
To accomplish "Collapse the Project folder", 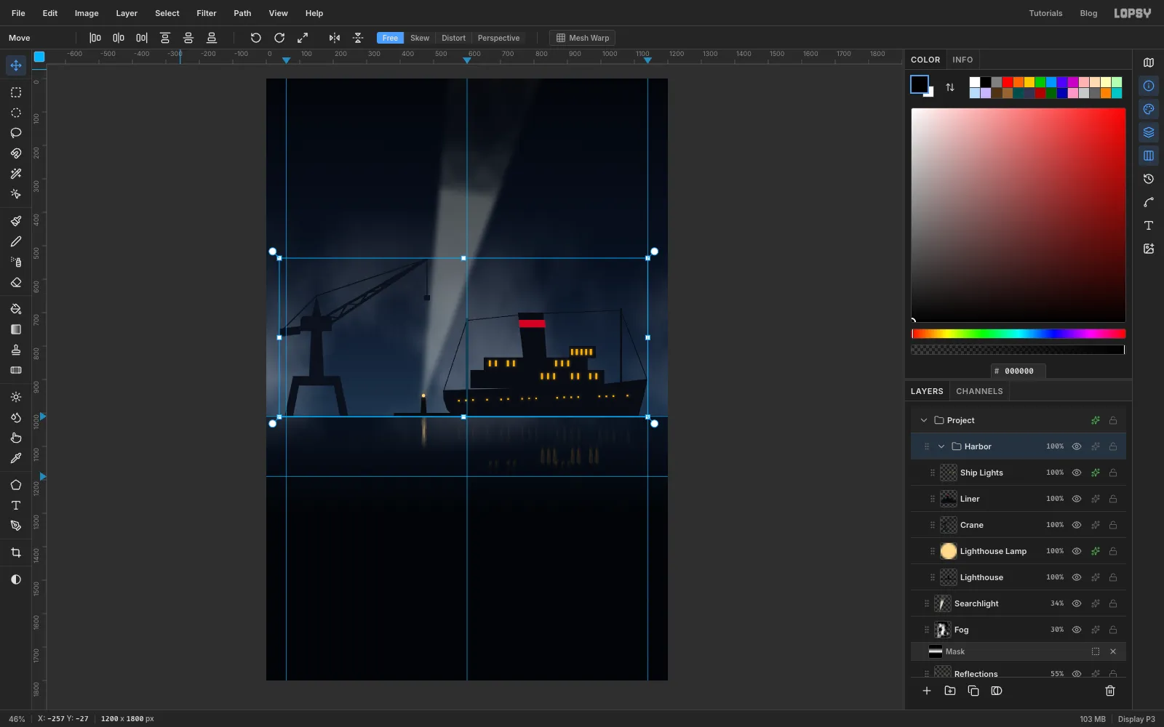I will click(924, 420).
